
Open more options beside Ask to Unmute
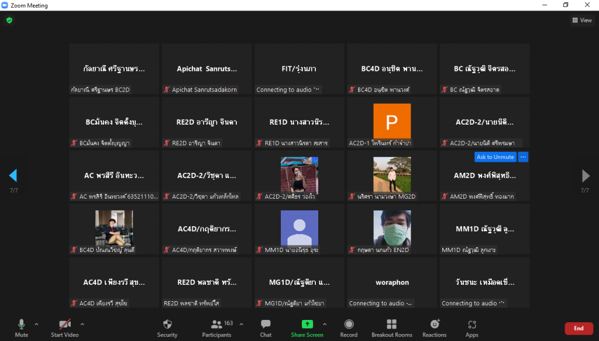tap(523, 157)
